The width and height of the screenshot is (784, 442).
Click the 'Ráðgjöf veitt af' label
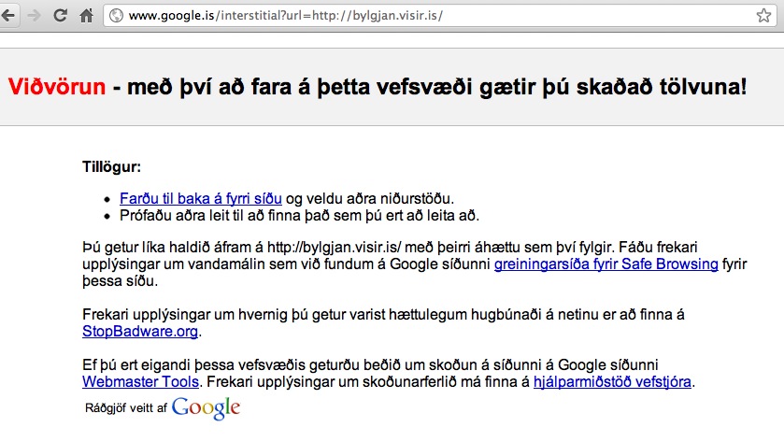(125, 408)
